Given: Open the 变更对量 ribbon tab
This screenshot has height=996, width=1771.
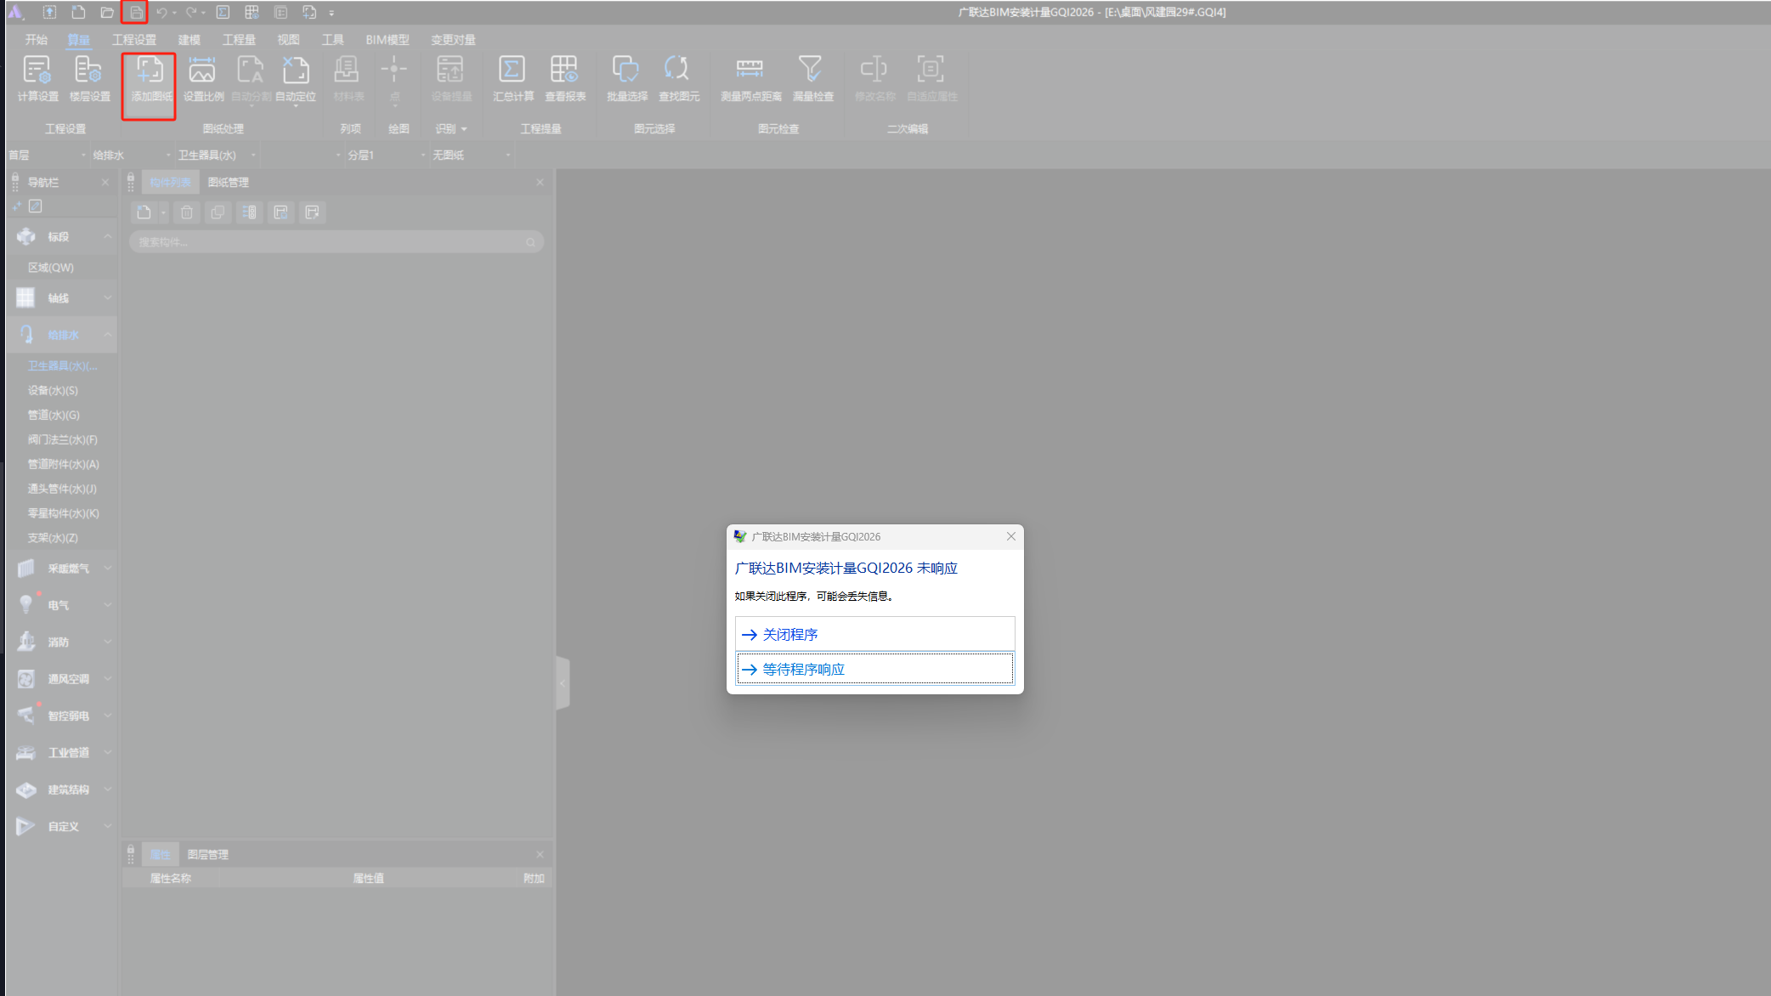Looking at the screenshot, I should 453,40.
